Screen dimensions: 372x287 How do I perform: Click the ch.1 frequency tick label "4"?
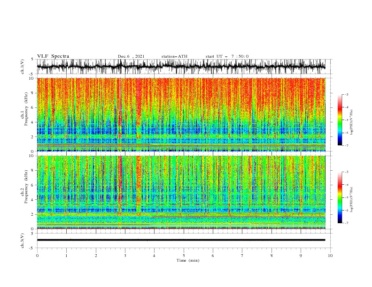click(x=33, y=122)
